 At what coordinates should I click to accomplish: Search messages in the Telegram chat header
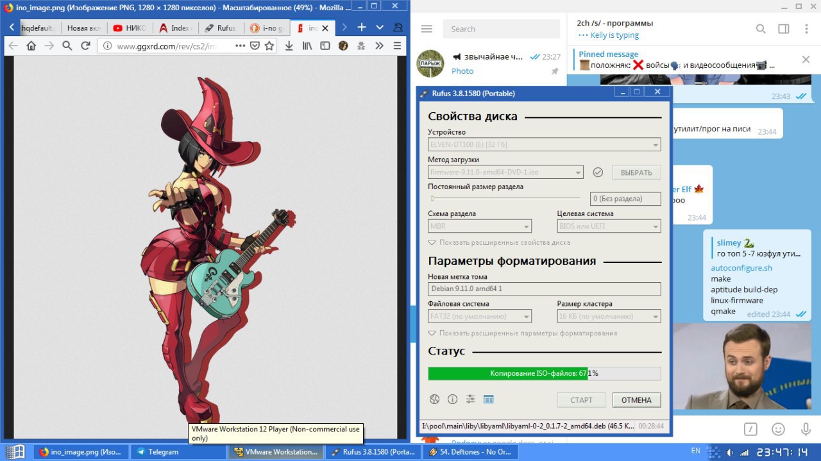[x=761, y=29]
